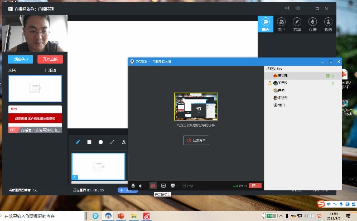Toggle the microphone in call toolbar
Image resolution: width=357 pixels, height=221 pixels.
[x=133, y=186]
